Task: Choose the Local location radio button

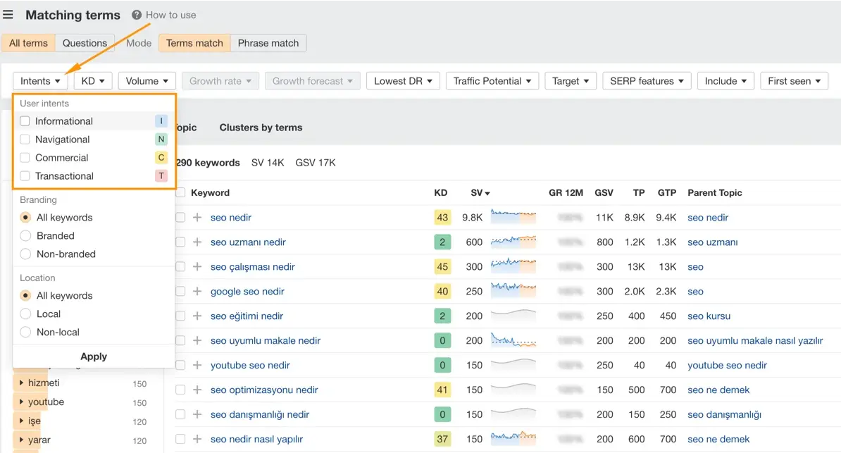Action: [x=25, y=314]
